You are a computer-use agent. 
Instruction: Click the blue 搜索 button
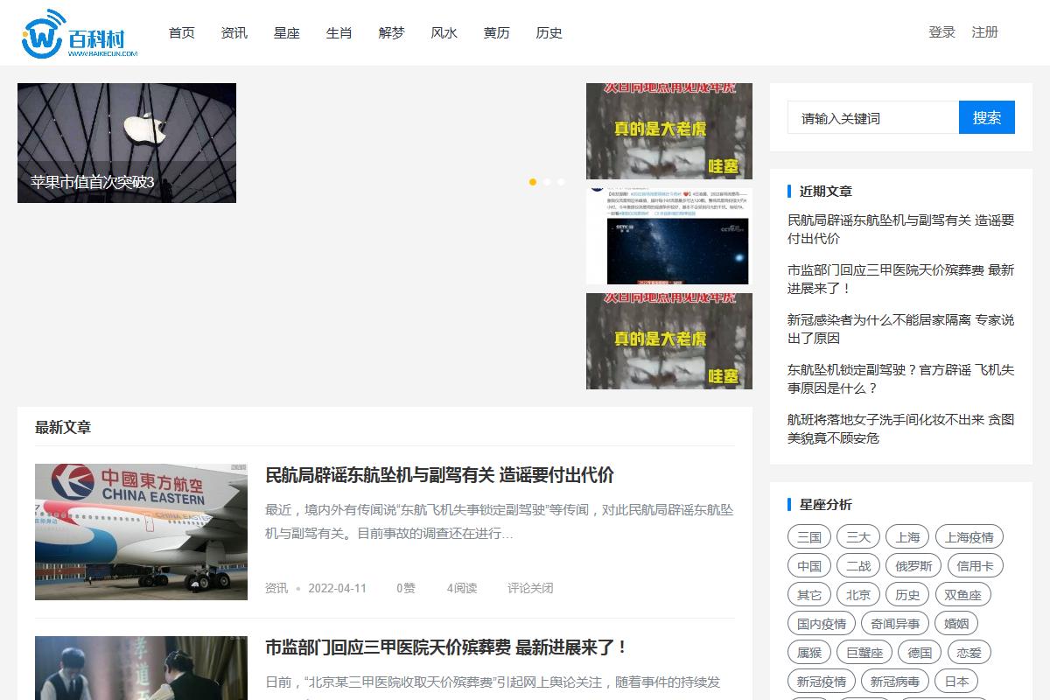987,117
